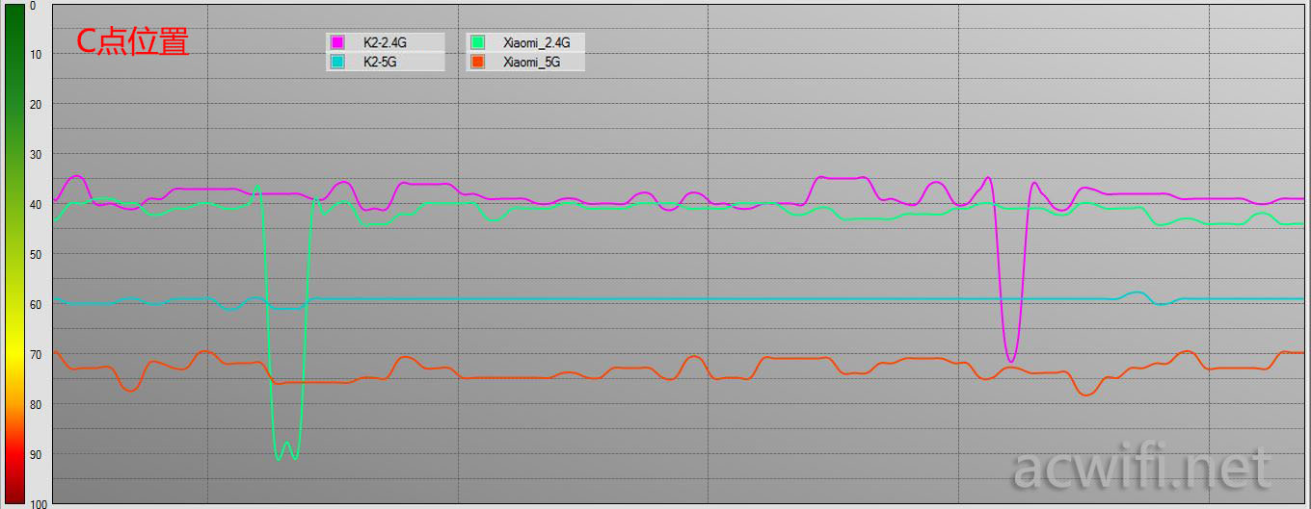Click the 20 label on the signal scale
The image size is (1311, 509).
tap(36, 104)
